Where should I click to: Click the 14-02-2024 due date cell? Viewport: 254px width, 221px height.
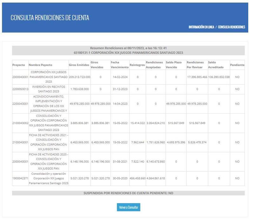click(x=119, y=77)
